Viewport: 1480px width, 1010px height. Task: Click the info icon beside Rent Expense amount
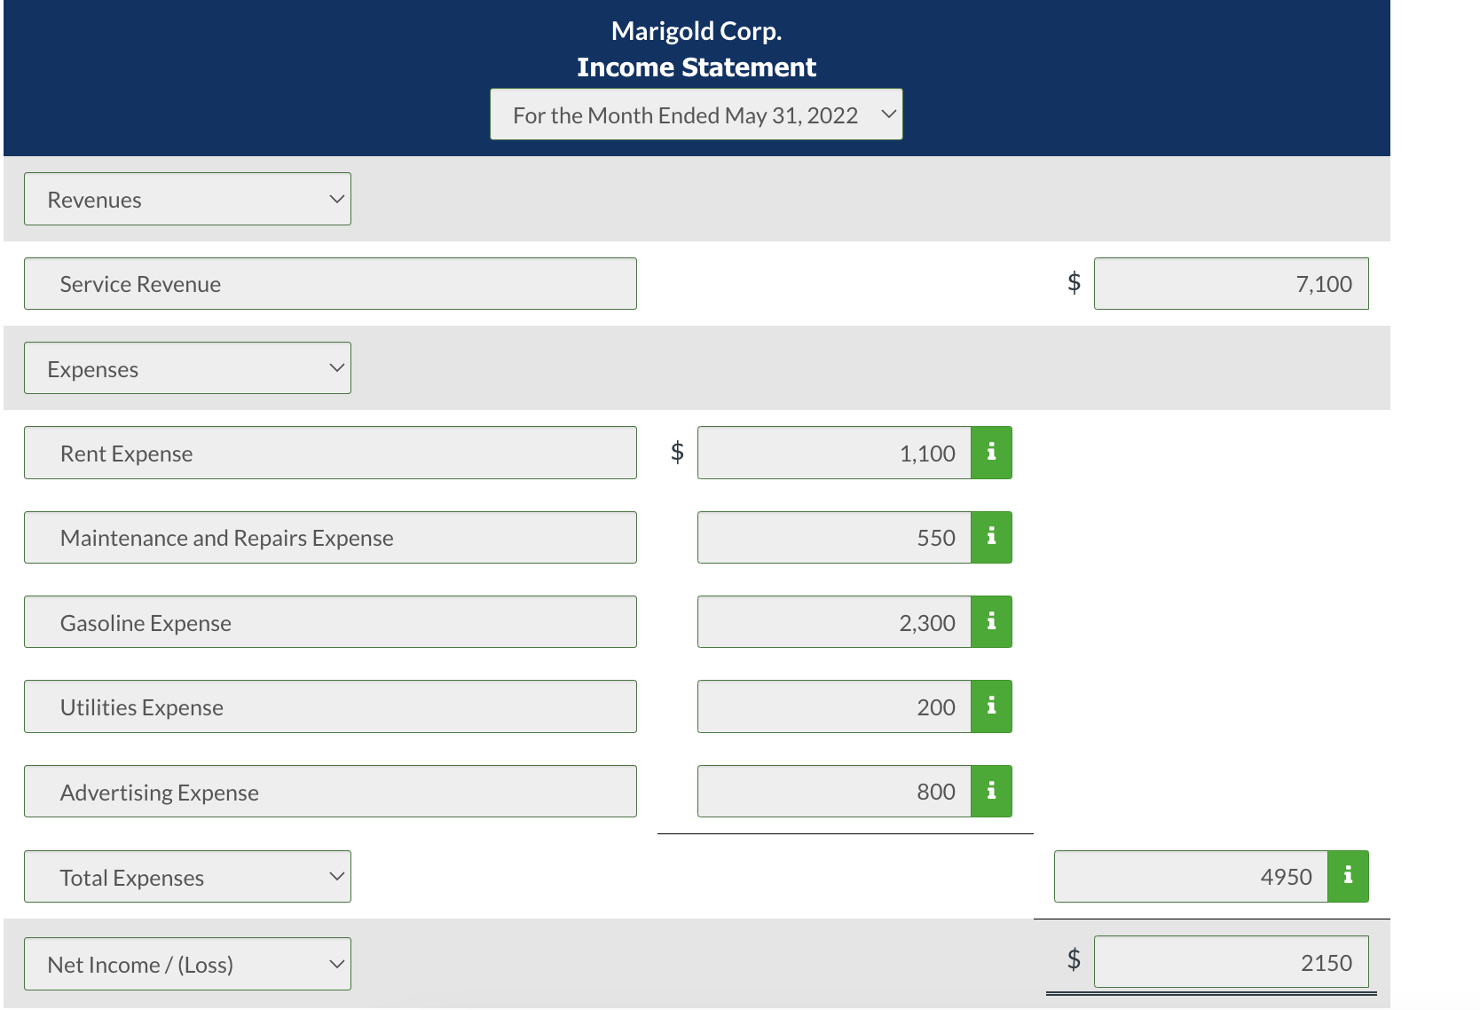click(991, 453)
